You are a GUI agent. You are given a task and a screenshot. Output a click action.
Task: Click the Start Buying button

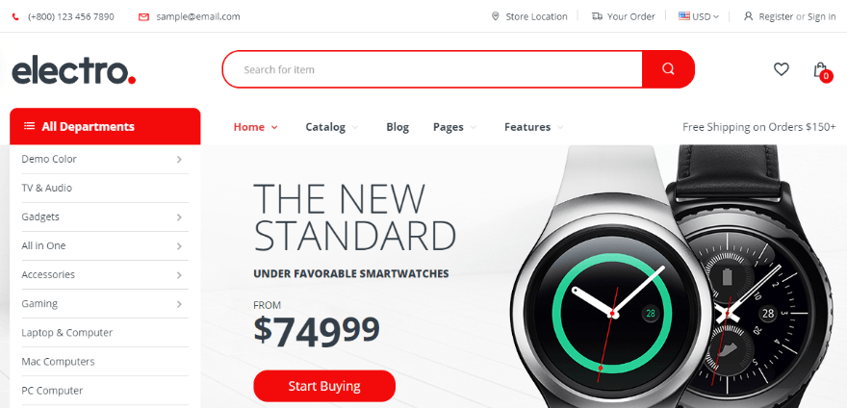[x=324, y=386]
